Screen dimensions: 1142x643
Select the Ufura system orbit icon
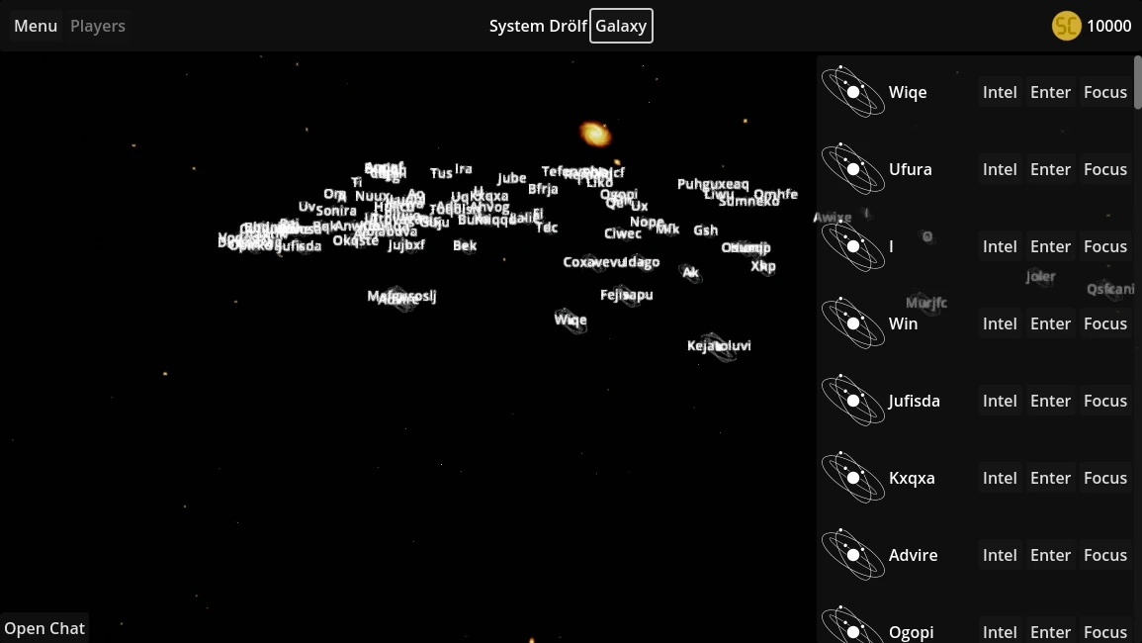coord(853,169)
